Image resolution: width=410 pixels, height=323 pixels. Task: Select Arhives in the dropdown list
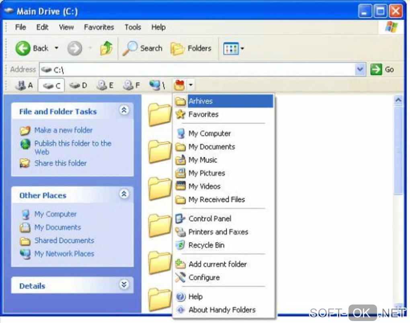point(224,101)
